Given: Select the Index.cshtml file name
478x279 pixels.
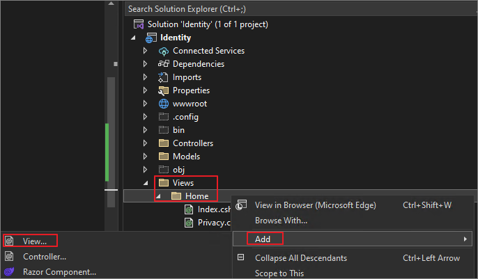Looking at the screenshot, I should click(214, 209).
